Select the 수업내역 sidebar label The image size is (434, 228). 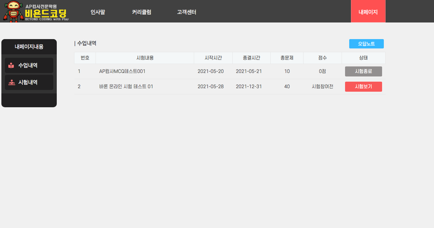(x=28, y=65)
